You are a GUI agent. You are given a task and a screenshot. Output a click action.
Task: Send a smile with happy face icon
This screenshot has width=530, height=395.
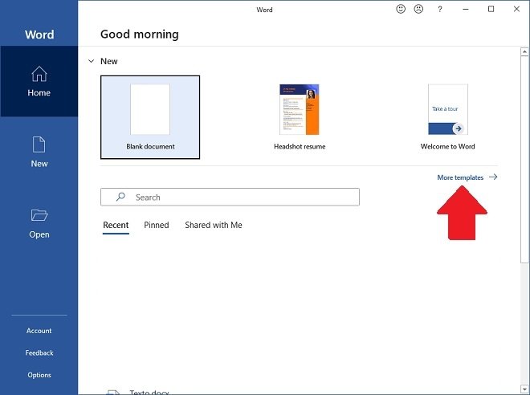coord(401,9)
